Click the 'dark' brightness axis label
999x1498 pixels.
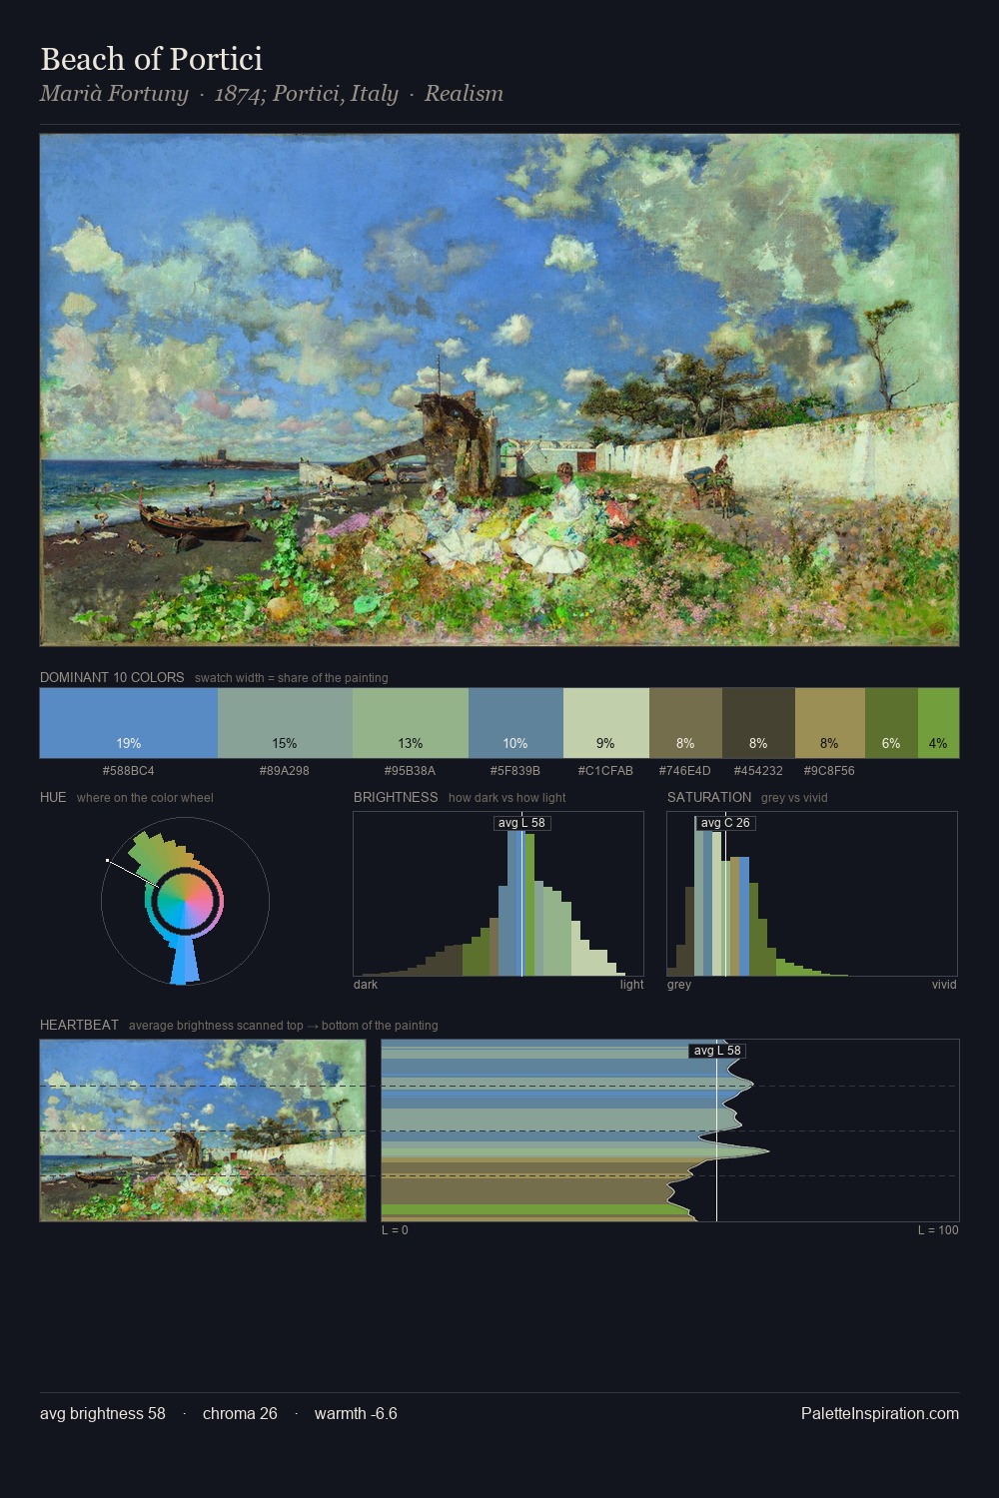tap(366, 985)
